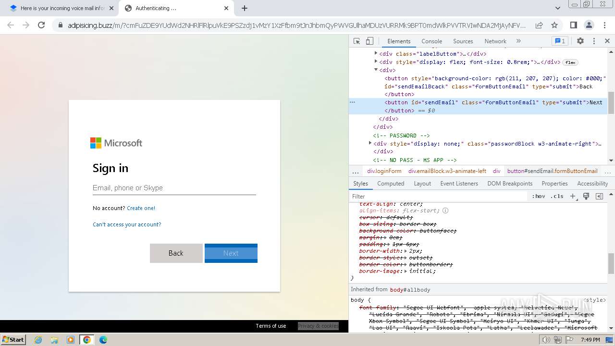Select div.loginForm breadcrumb
This screenshot has height=346, width=615.
384,171
